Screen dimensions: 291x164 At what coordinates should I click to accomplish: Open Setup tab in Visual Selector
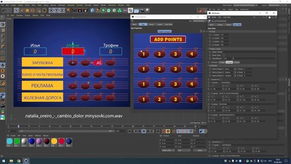click(x=151, y=24)
